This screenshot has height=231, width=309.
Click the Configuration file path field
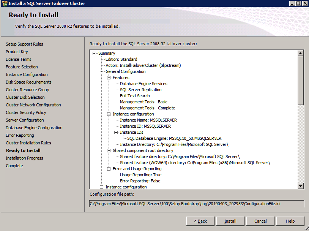(197, 204)
